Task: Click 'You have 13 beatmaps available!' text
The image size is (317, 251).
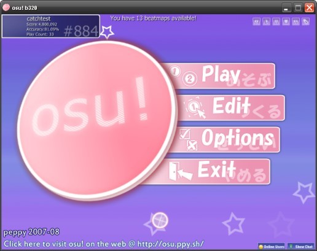Action: [x=154, y=18]
